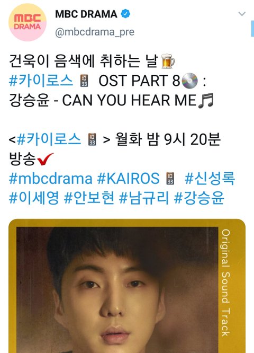Click the clock emoji after #KAIROS
This screenshot has height=353, width=254.
point(170,178)
